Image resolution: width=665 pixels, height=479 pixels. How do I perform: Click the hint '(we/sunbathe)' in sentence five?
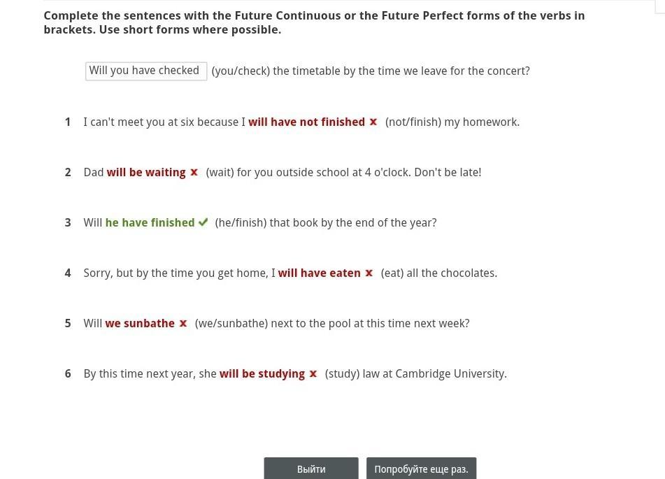[229, 323]
